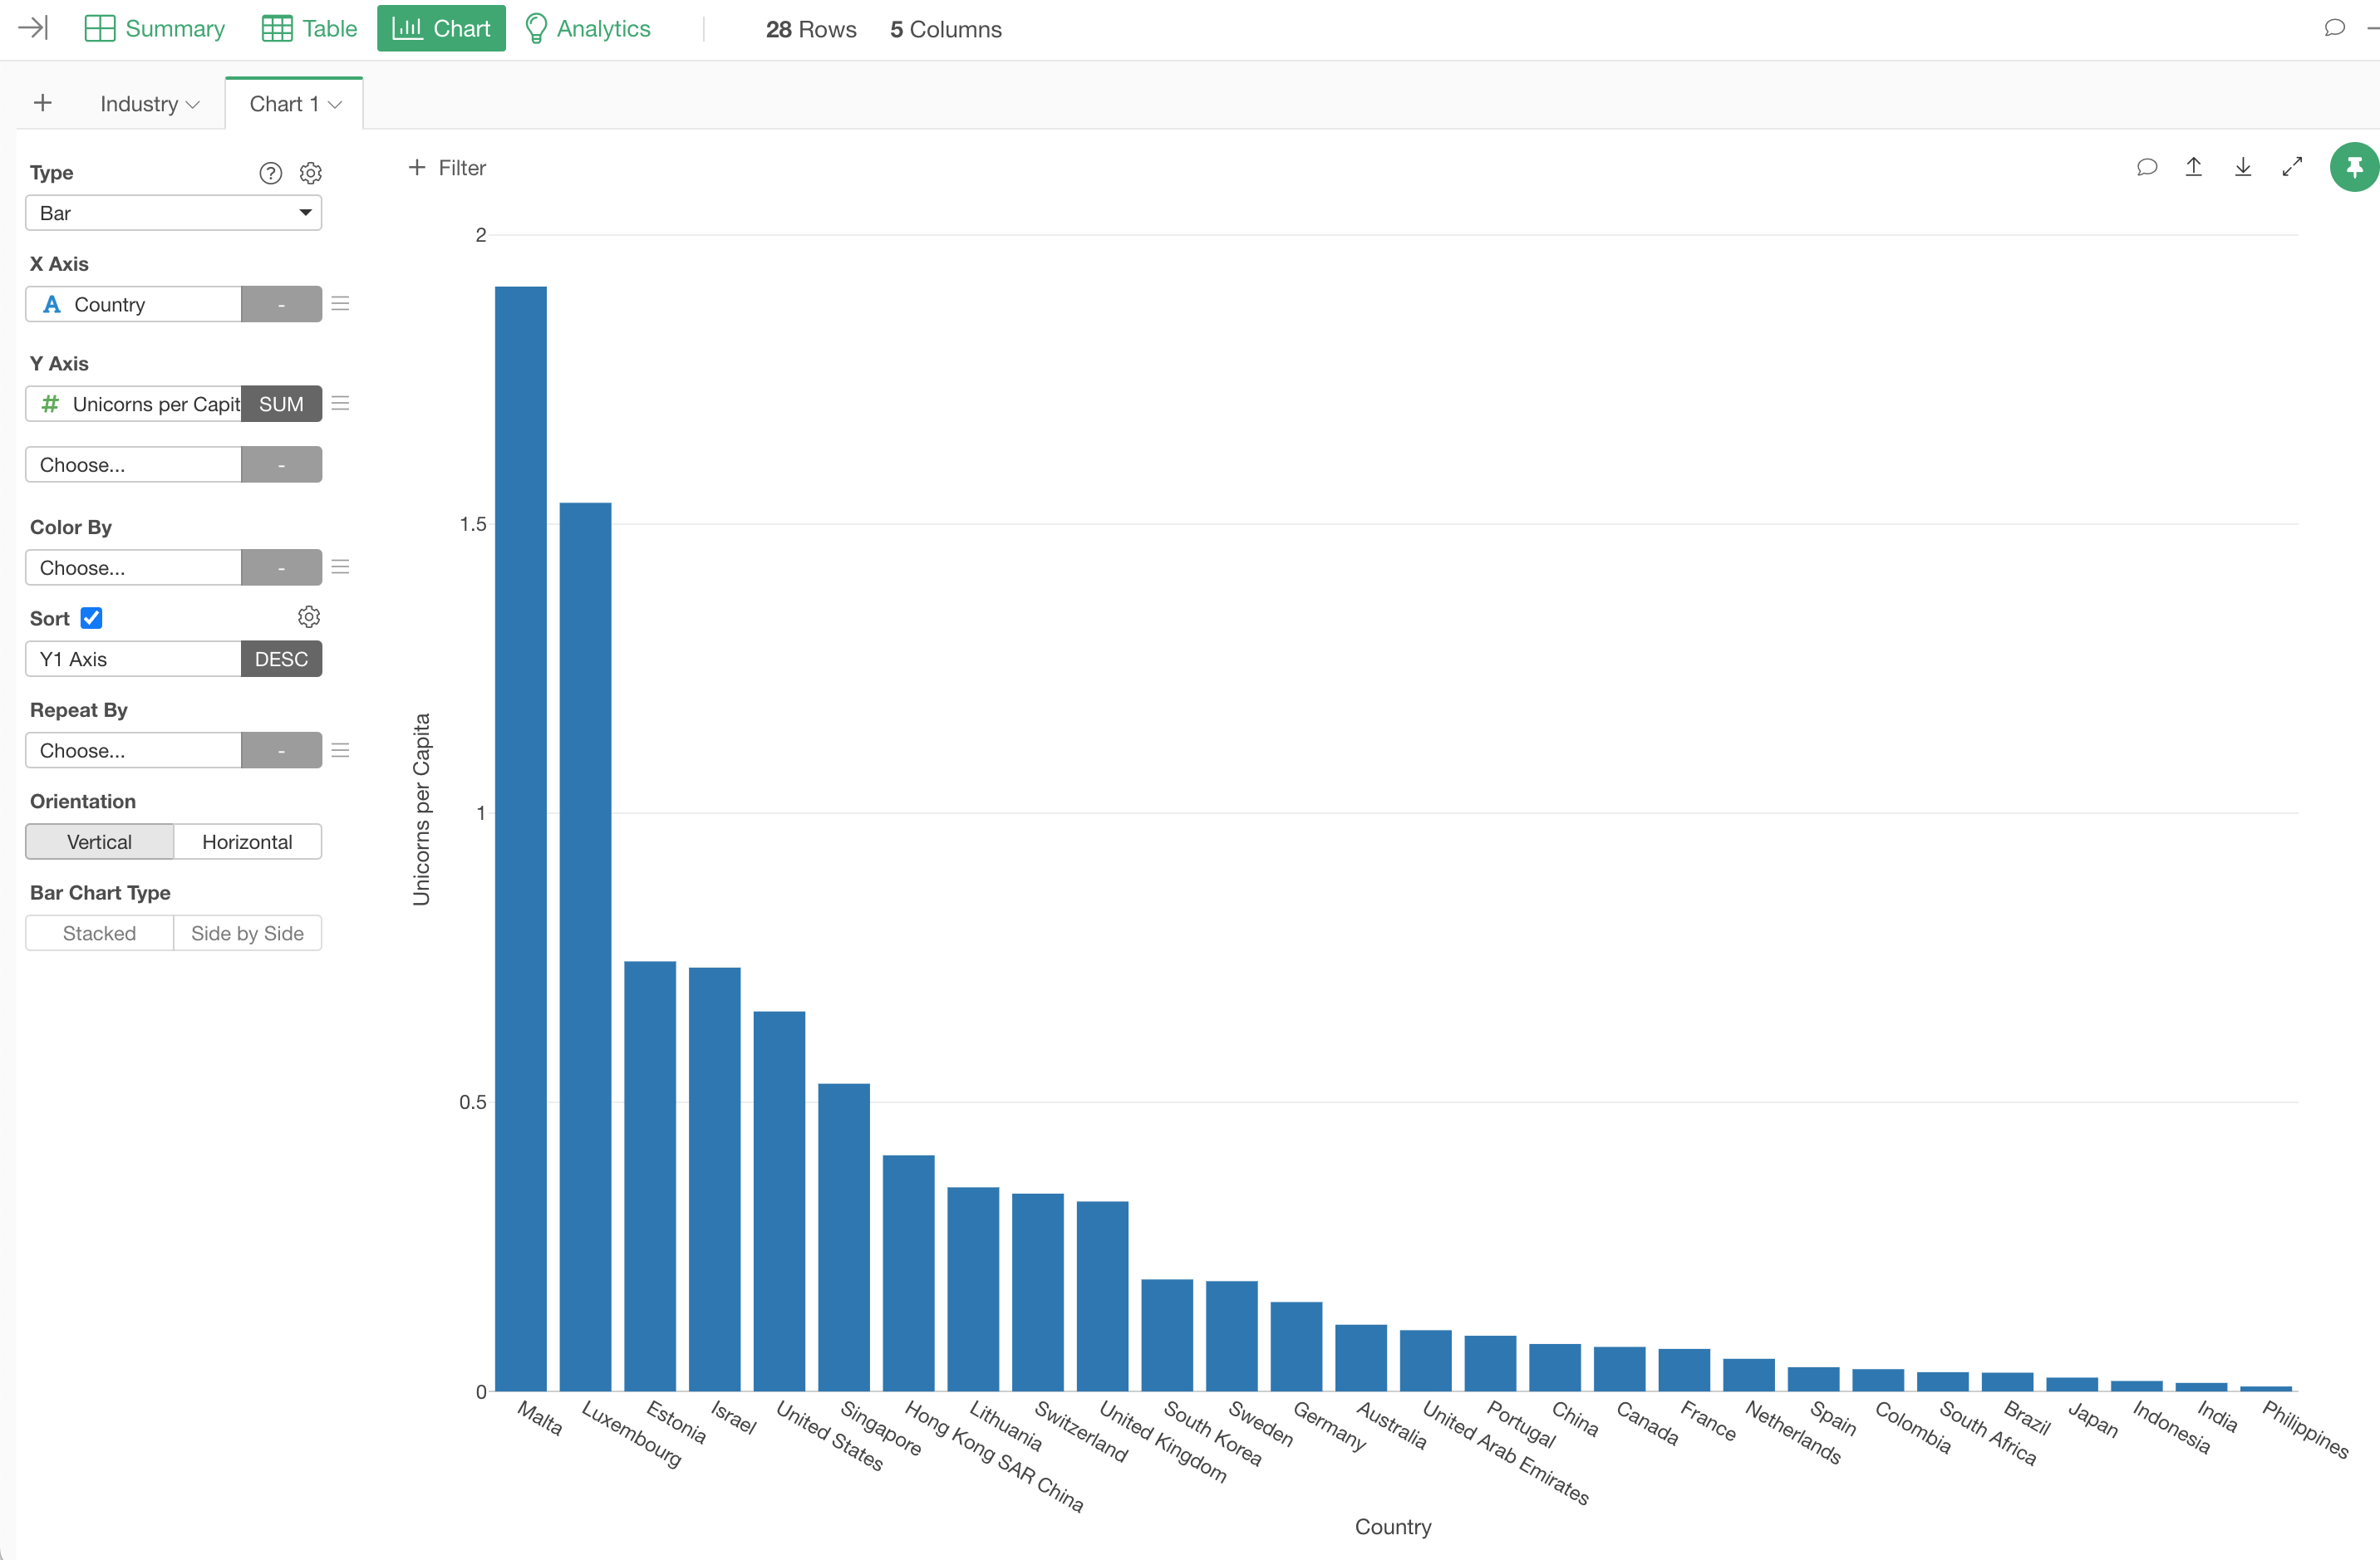The height and width of the screenshot is (1560, 2380).
Task: Open Sort settings gear icon
Action: click(x=309, y=616)
